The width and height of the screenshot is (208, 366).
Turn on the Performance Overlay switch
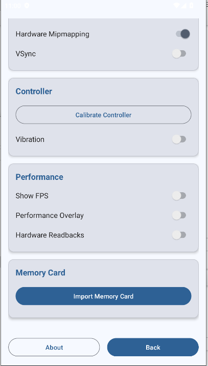tap(179, 215)
